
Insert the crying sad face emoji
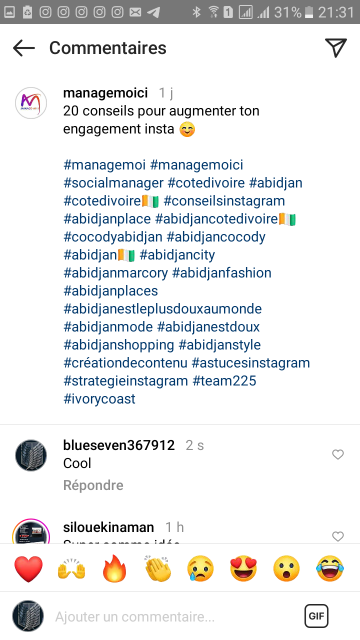pyautogui.click(x=200, y=569)
